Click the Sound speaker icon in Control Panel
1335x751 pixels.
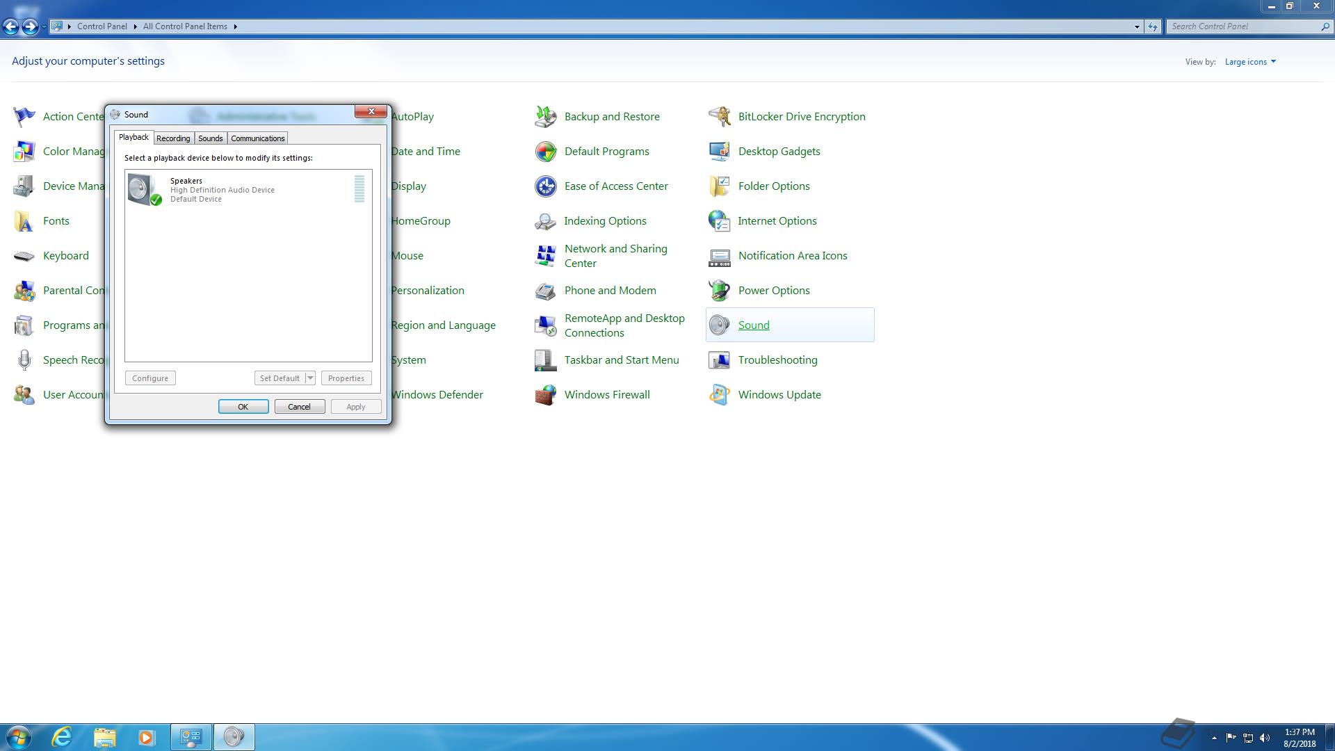720,325
